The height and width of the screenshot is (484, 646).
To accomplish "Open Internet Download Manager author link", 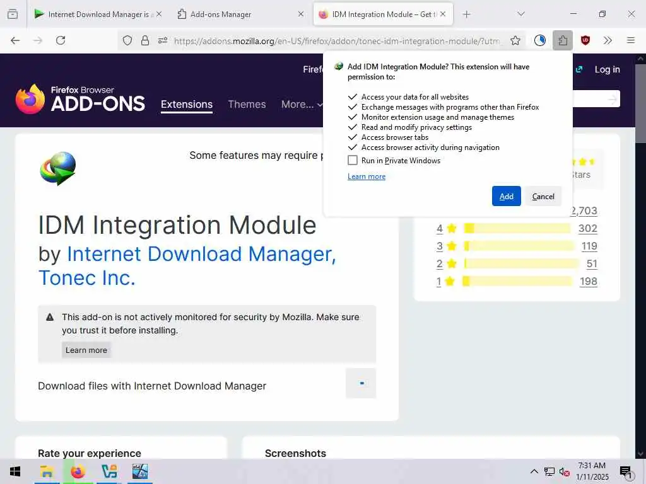I will tap(201, 254).
